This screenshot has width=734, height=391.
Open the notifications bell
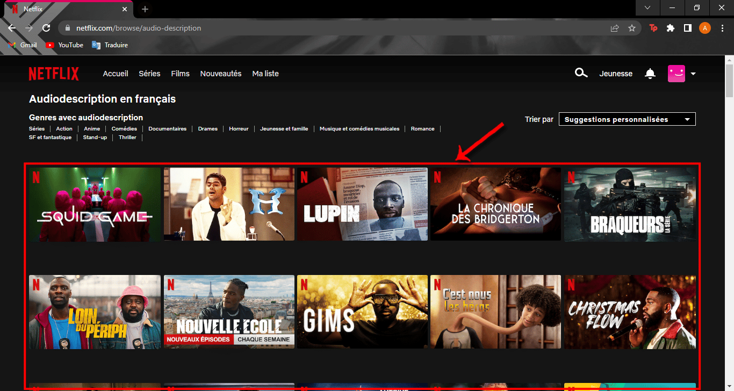(x=650, y=74)
